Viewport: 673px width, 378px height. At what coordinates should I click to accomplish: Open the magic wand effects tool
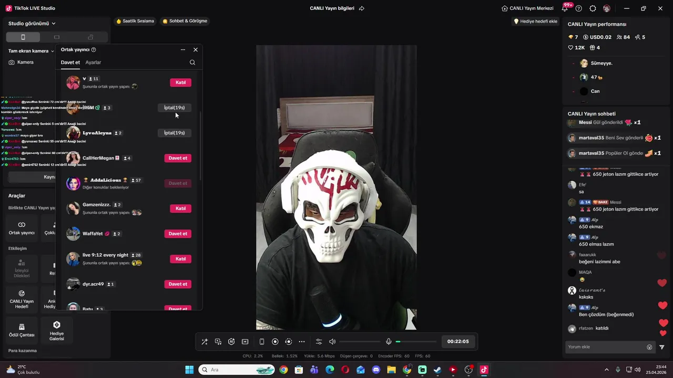click(205, 342)
